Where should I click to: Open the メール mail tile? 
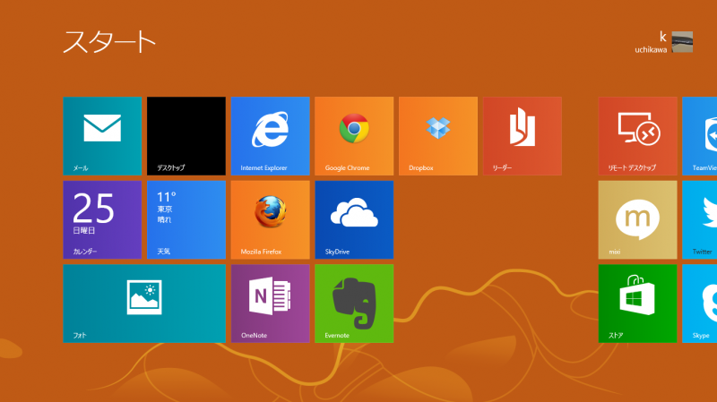[x=102, y=136]
